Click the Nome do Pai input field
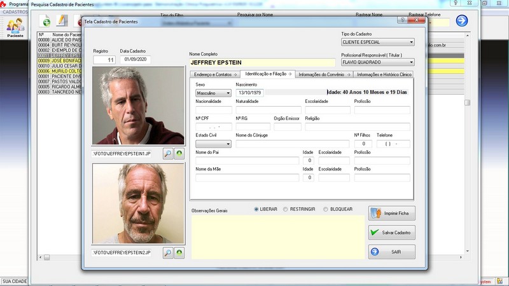509x286 pixels. pos(247,161)
